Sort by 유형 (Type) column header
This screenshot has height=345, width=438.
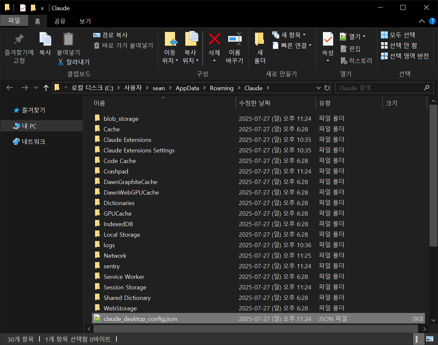tap(325, 103)
